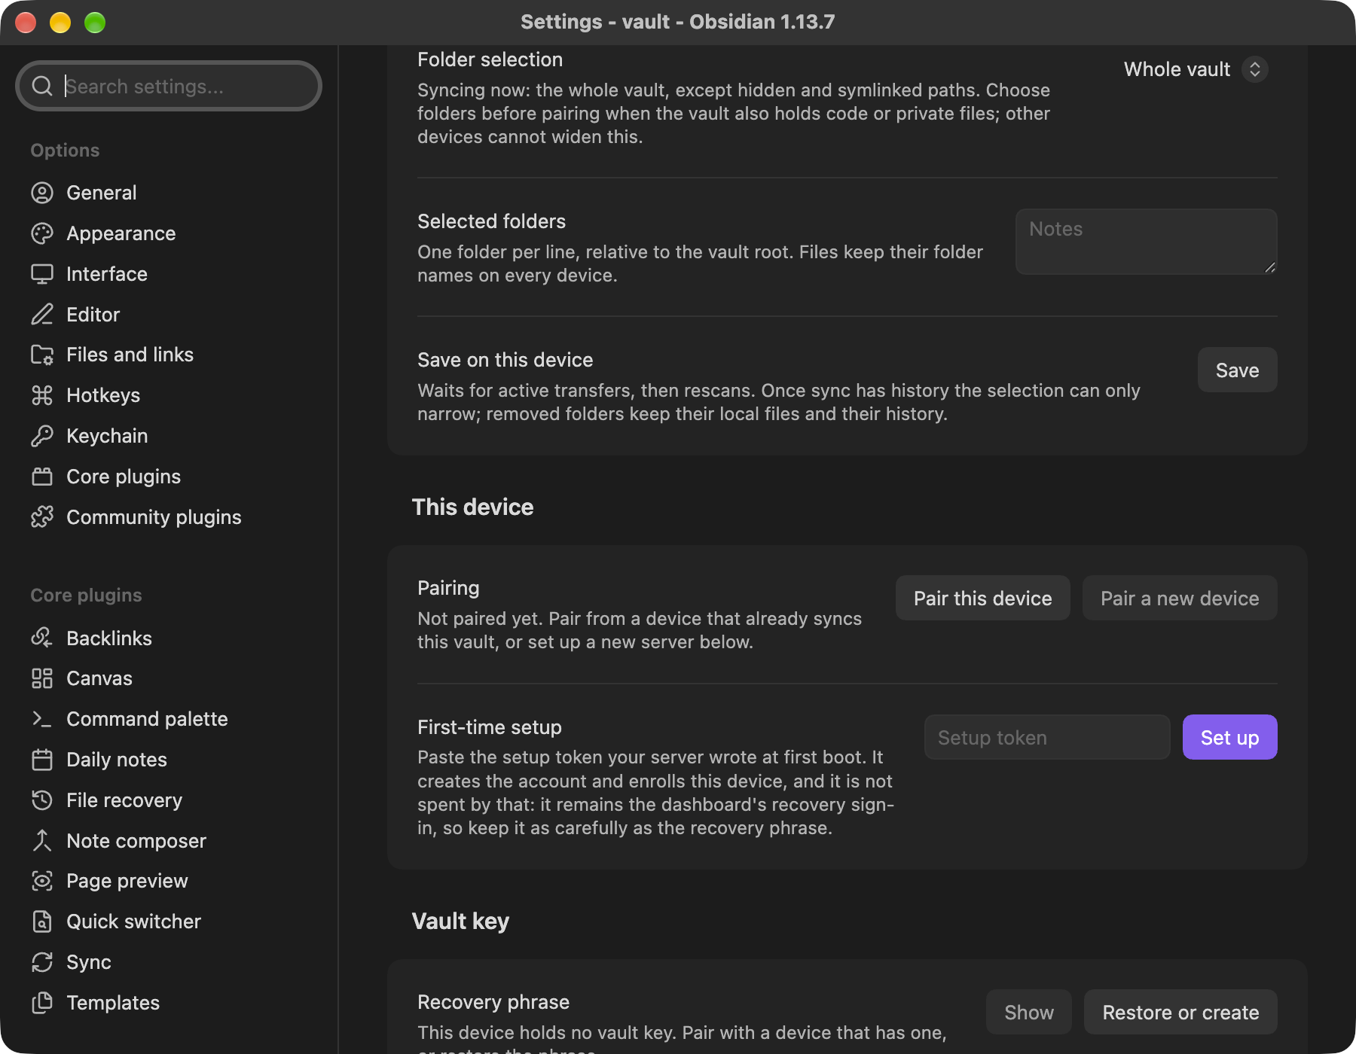Open the Whole vault folder selection dropdown
Screen dimensions: 1356x1054
1196,69
